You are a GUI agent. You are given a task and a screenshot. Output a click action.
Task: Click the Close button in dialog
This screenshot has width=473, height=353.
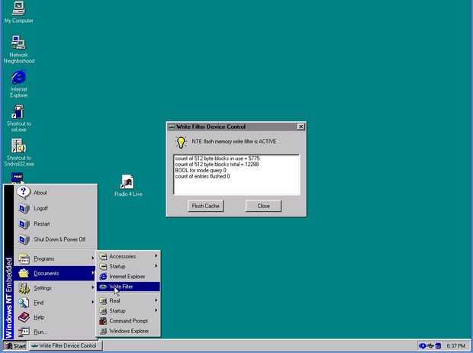[263, 206]
